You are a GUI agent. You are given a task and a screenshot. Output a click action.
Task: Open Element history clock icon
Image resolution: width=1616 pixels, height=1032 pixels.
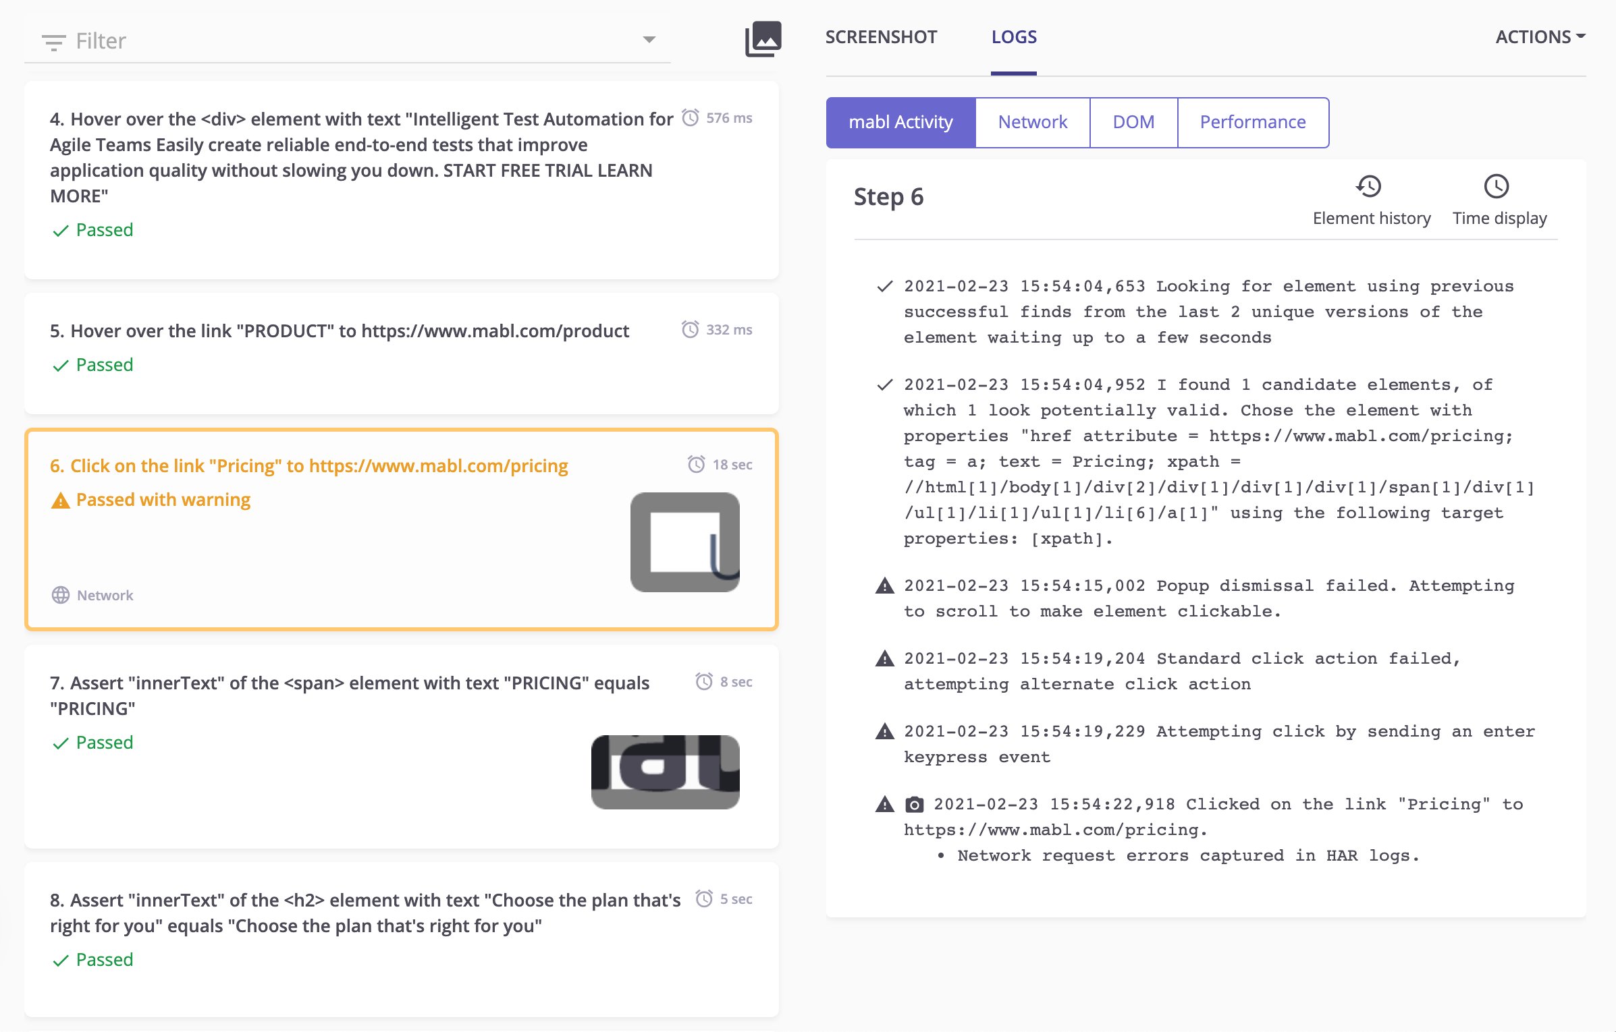tap(1369, 186)
